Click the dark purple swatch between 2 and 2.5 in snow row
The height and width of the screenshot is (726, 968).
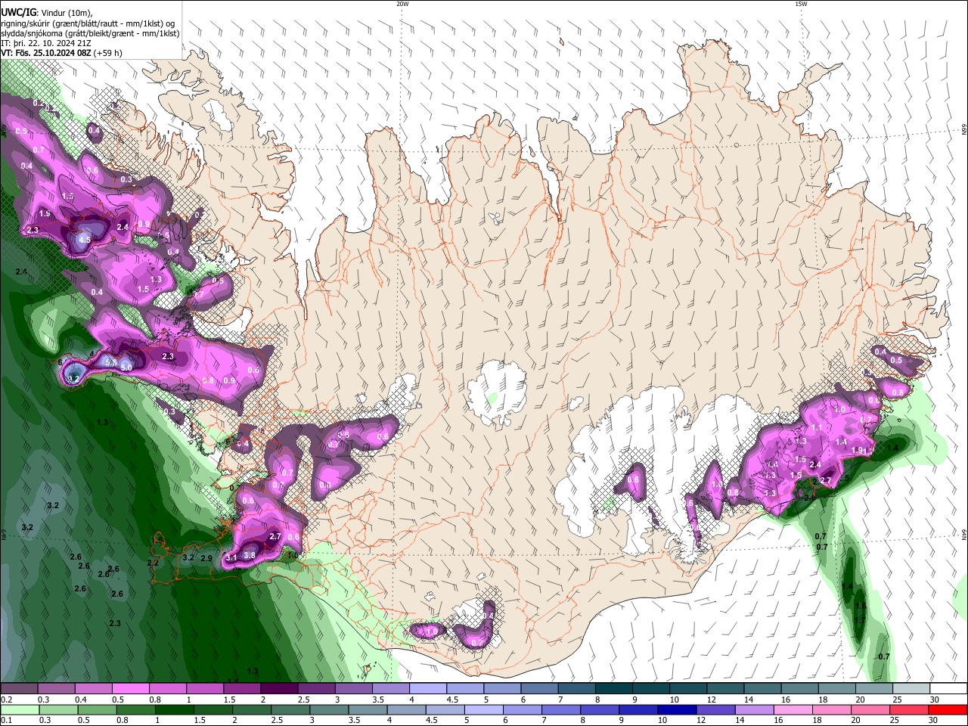pyautogui.click(x=281, y=689)
